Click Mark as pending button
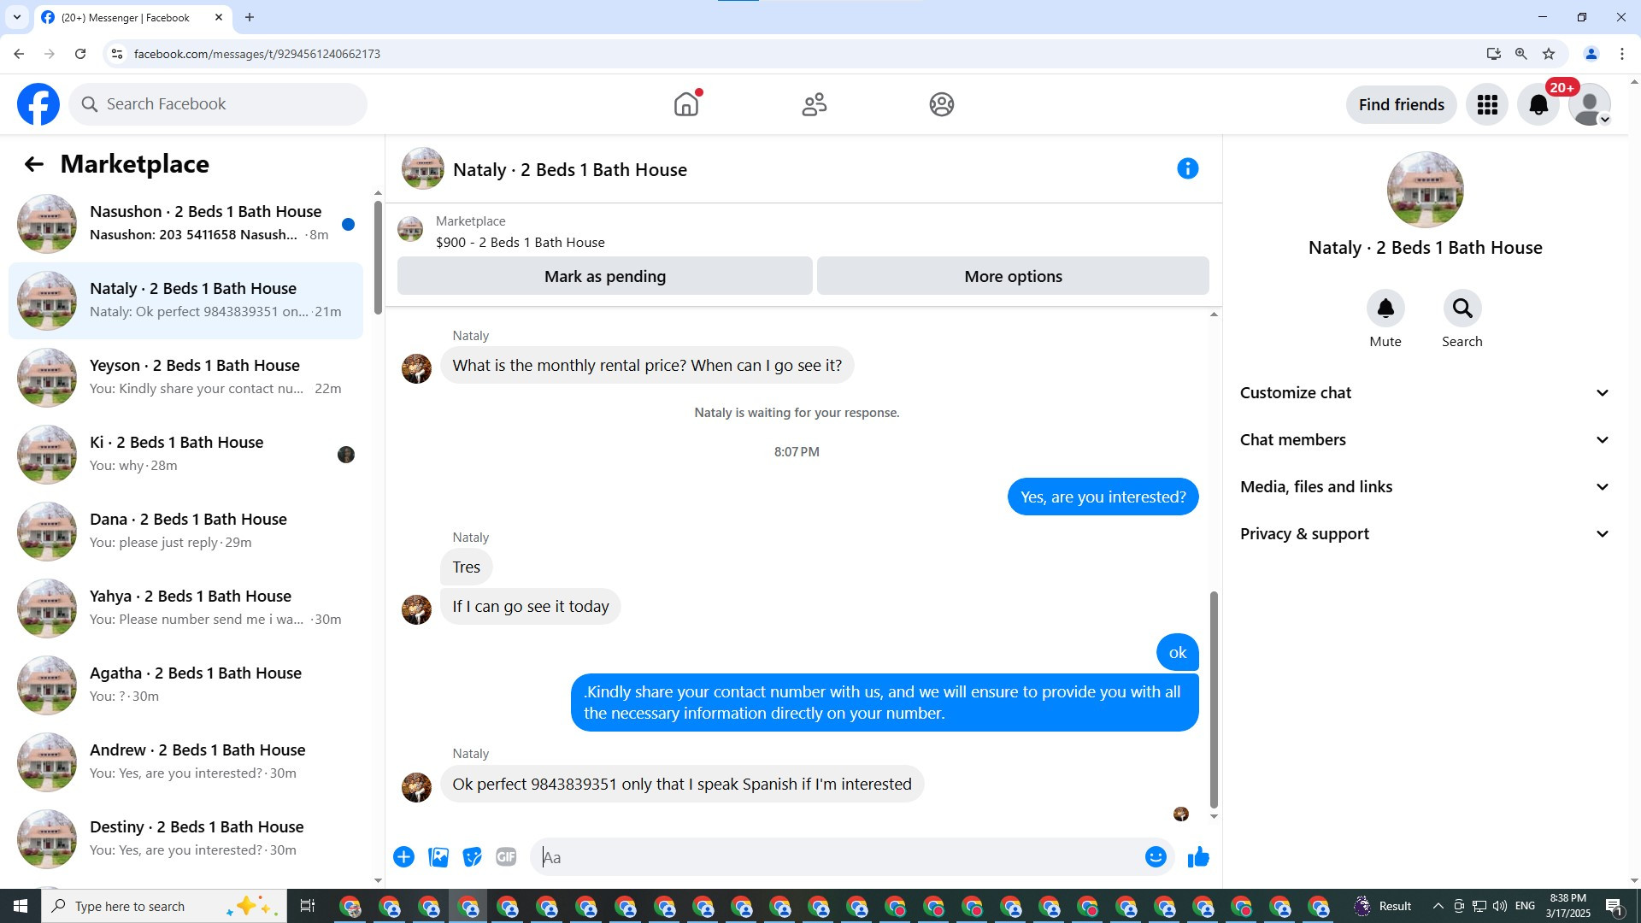Image resolution: width=1641 pixels, height=923 pixels. (x=605, y=276)
